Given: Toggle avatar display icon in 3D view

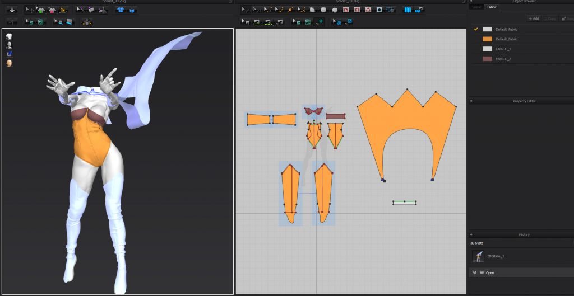Looking at the screenshot, I should 9,45.
